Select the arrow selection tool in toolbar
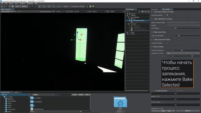This screenshot has width=201, height=113. pos(2,6)
